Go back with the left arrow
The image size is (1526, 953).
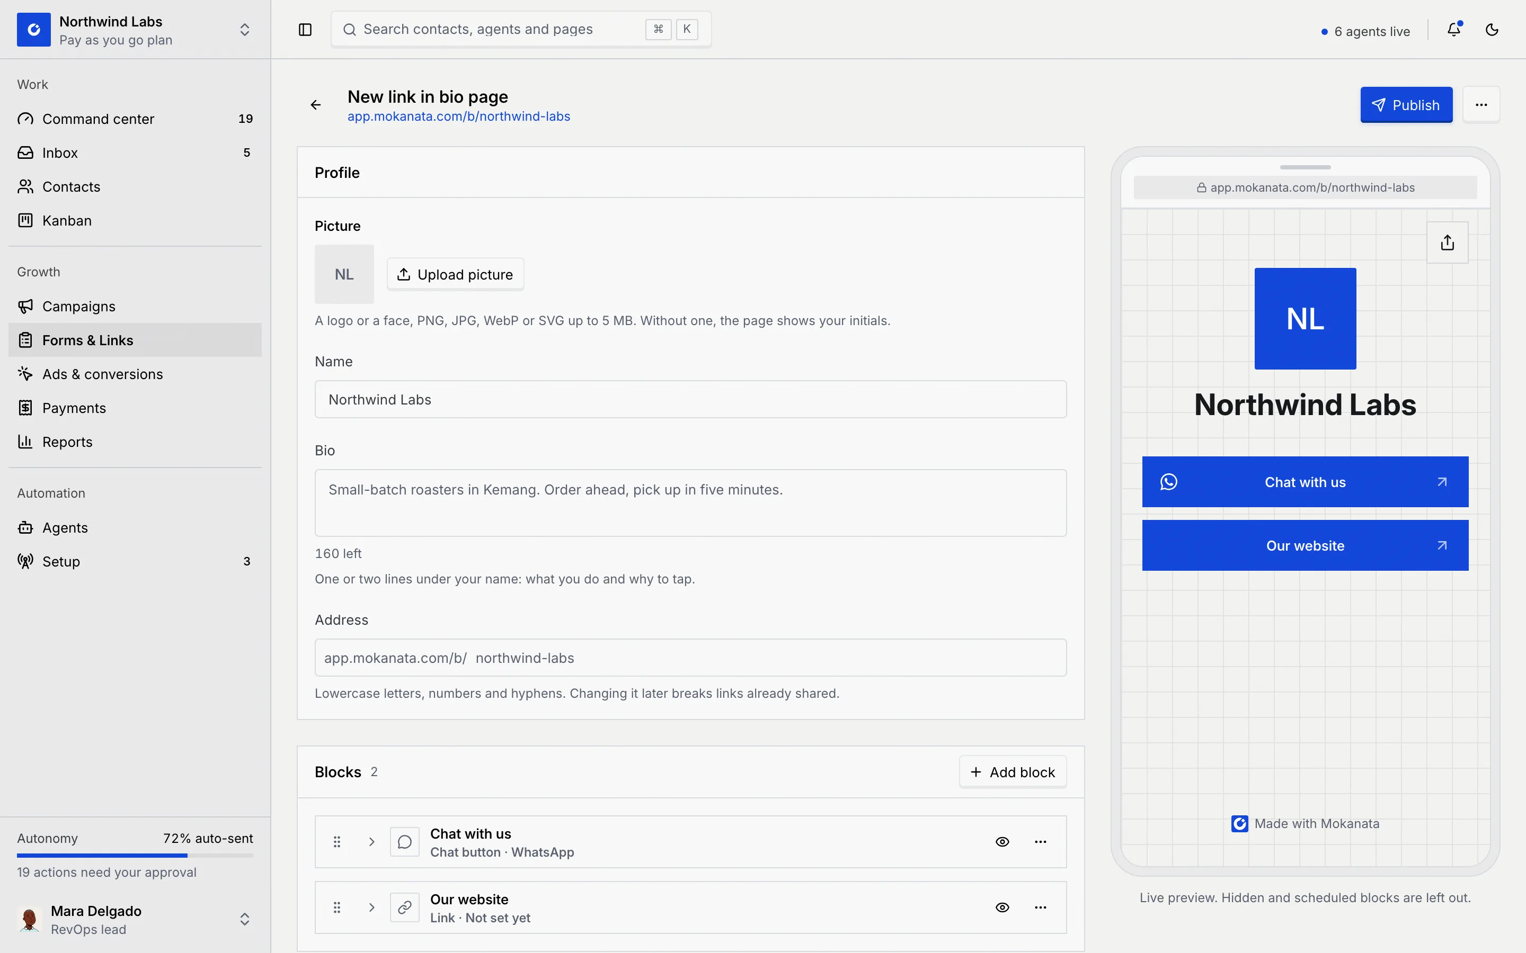(316, 105)
